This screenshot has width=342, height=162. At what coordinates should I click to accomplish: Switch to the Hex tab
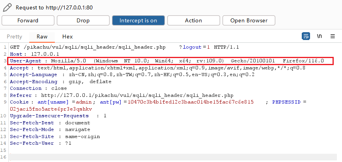point(67,36)
